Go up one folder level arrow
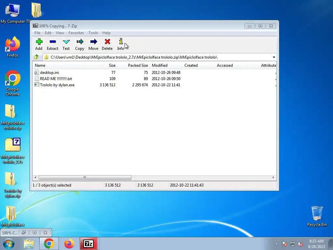The image size is (333, 250). pyautogui.click(x=36, y=57)
